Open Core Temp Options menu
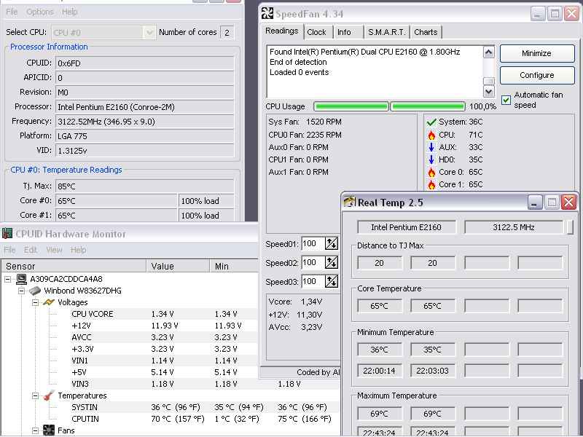 (x=40, y=12)
